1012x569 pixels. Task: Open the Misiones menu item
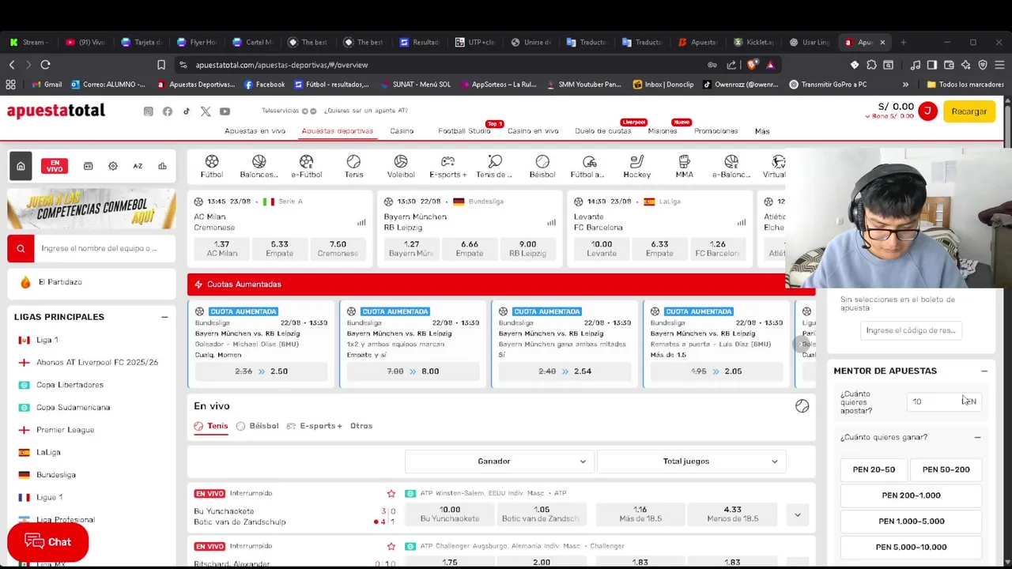point(663,131)
